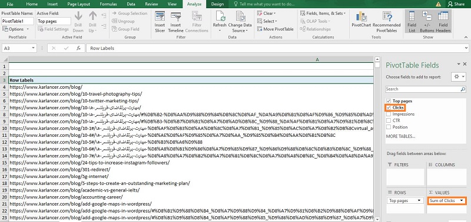Expand the formula bar
The height and width of the screenshot is (222, 471).
pos(466,48)
